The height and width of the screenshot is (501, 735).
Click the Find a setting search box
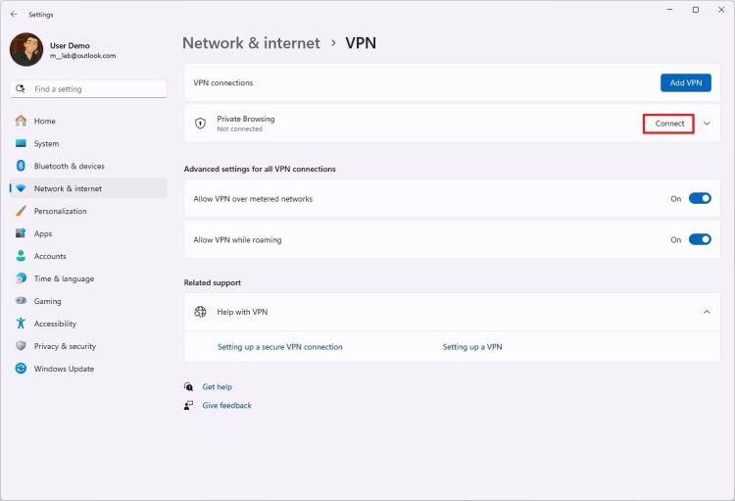pos(88,89)
